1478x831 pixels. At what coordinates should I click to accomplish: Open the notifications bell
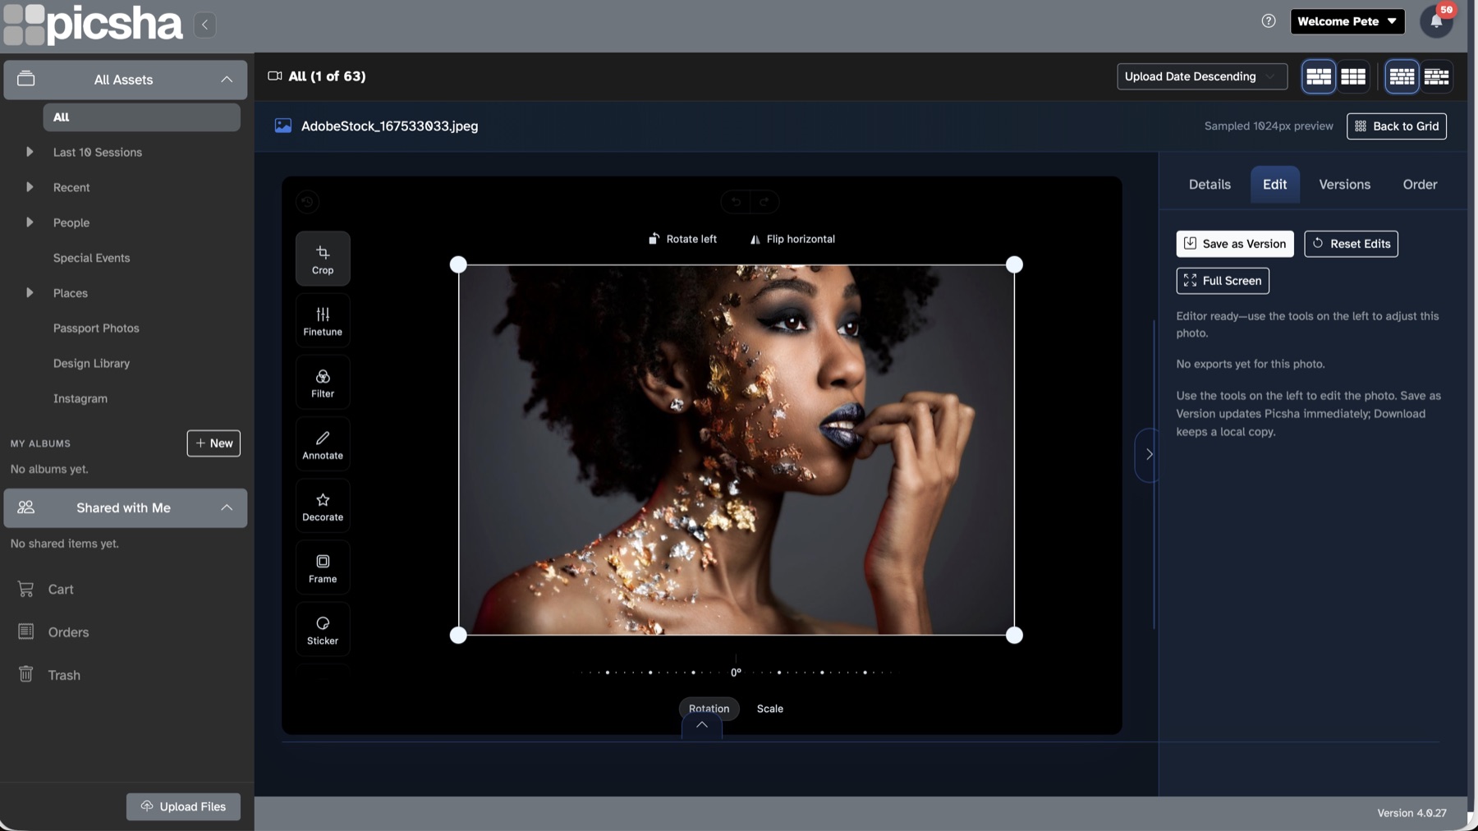tap(1436, 21)
